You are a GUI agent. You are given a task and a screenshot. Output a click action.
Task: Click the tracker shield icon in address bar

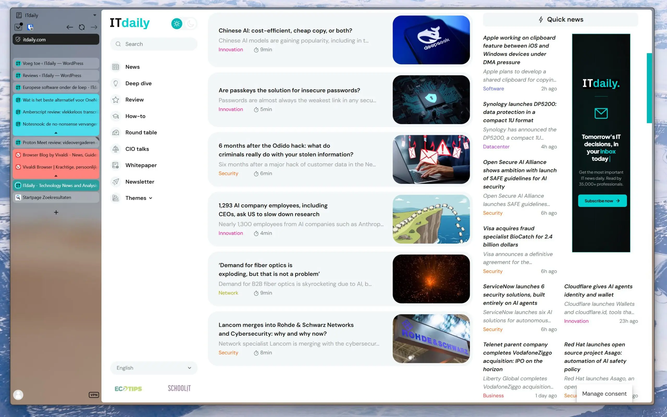(x=18, y=39)
